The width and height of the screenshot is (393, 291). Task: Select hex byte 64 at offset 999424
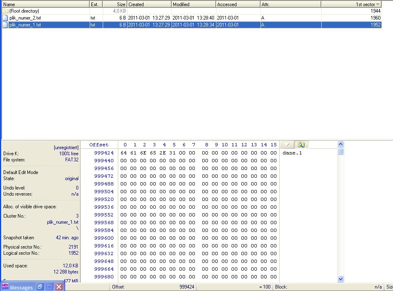(x=124, y=153)
